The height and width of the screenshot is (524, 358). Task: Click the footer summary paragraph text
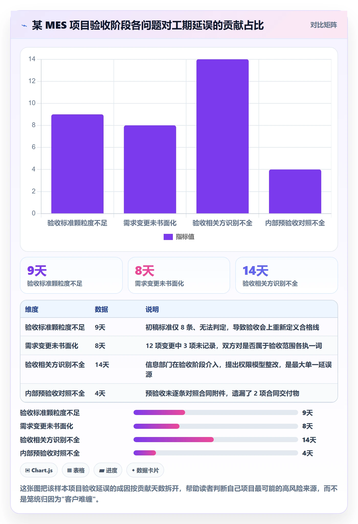tap(179, 494)
